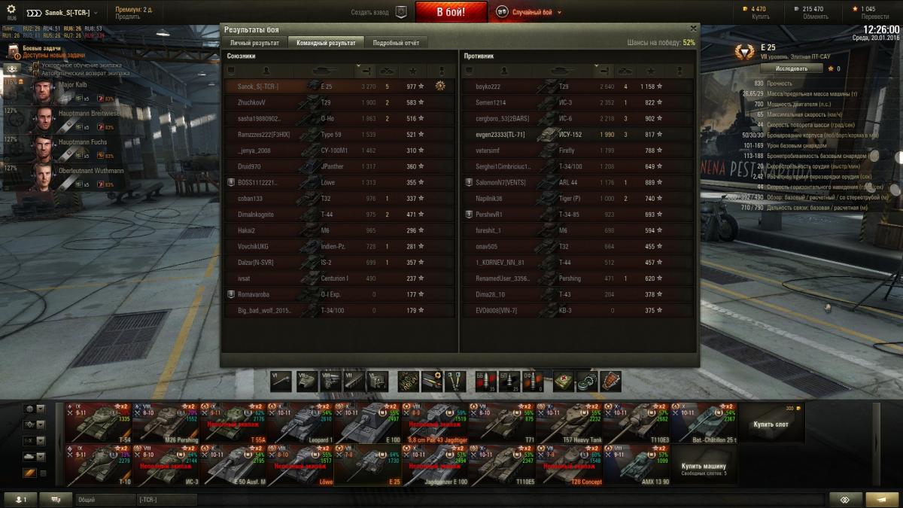Screen dimensions: 903x508
Task: Open the binocular equipment slot
Action: click(456, 381)
